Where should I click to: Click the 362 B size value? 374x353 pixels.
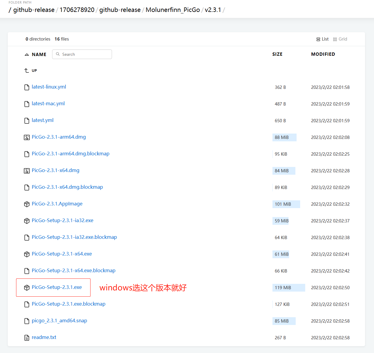click(280, 87)
